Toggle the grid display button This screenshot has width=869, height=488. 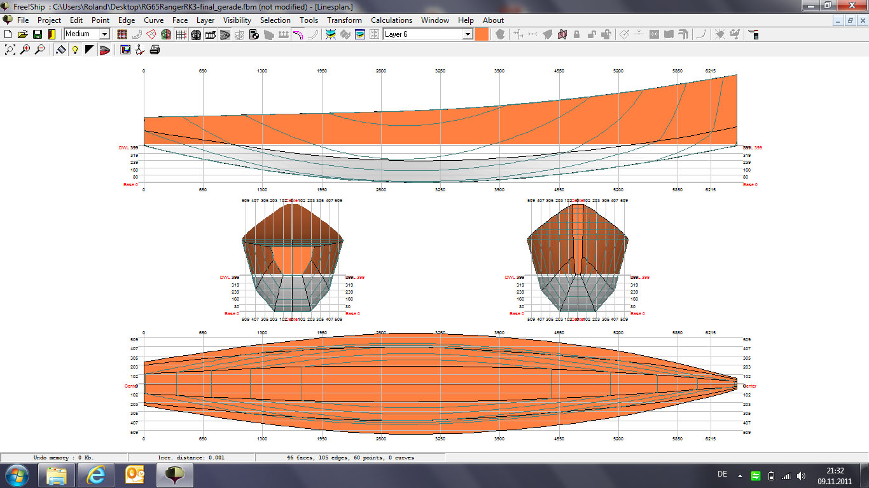(181, 34)
